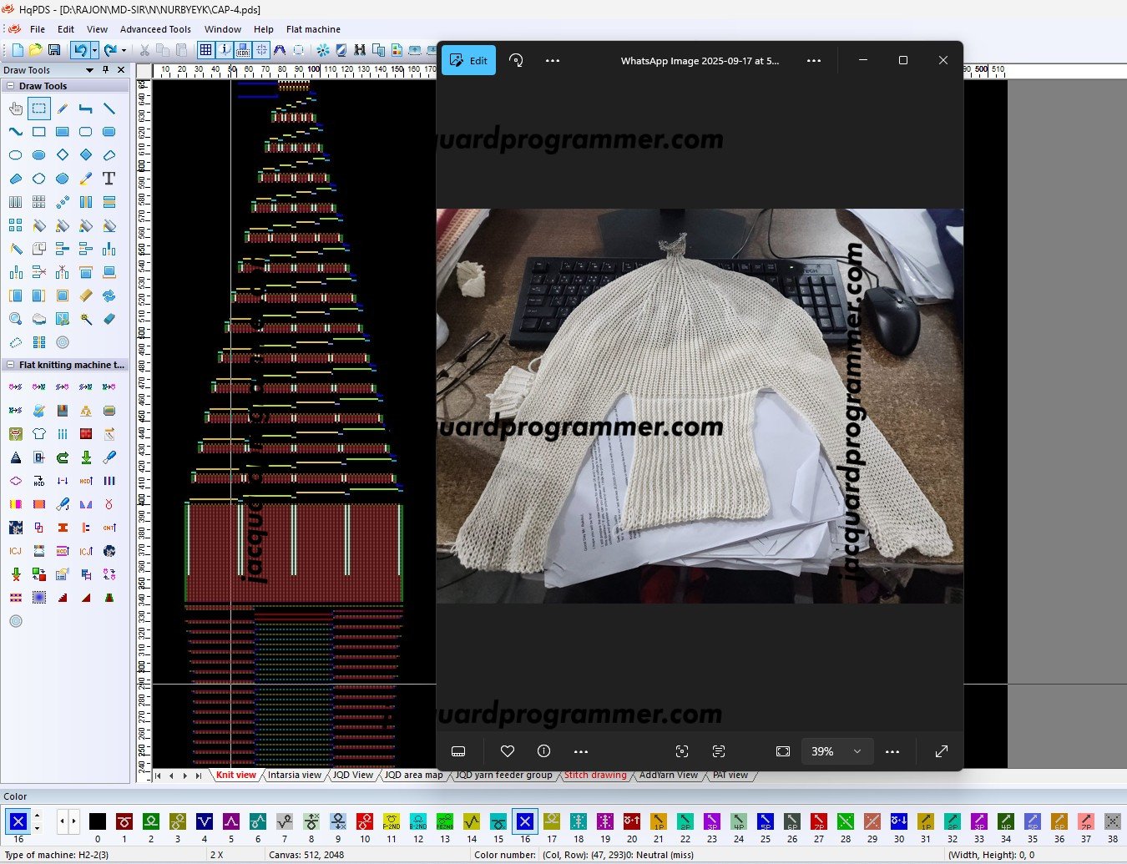1127x864 pixels.
Task: Open the Advanceed Tools menu
Action: (x=155, y=29)
